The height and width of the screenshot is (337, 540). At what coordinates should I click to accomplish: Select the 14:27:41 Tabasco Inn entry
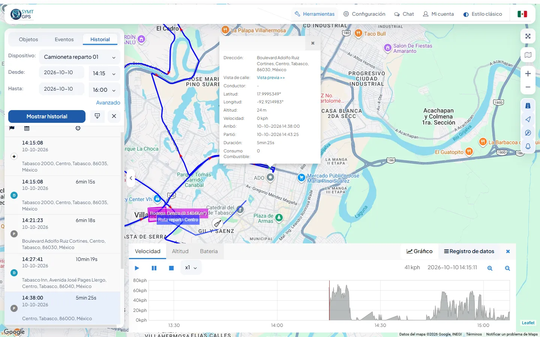[62, 273]
